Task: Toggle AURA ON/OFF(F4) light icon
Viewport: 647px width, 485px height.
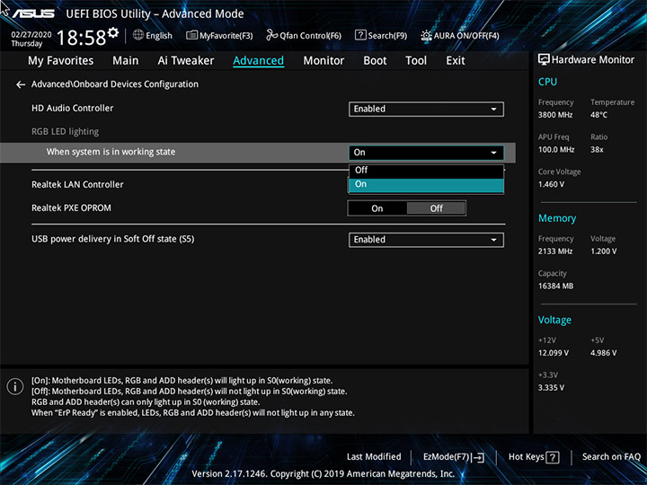Action: 426,36
